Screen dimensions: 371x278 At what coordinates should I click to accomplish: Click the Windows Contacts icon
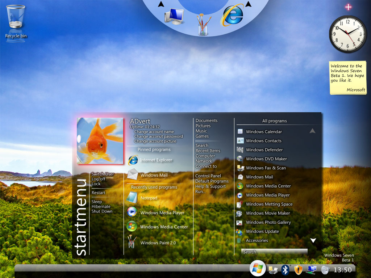coord(240,141)
